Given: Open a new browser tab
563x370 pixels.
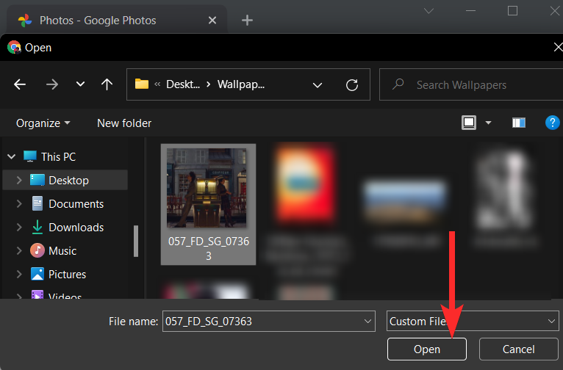Looking at the screenshot, I should click(x=247, y=21).
